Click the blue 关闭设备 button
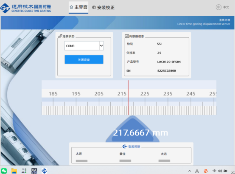Image resolution: width=235 pixels, height=174 pixels. click(x=84, y=59)
